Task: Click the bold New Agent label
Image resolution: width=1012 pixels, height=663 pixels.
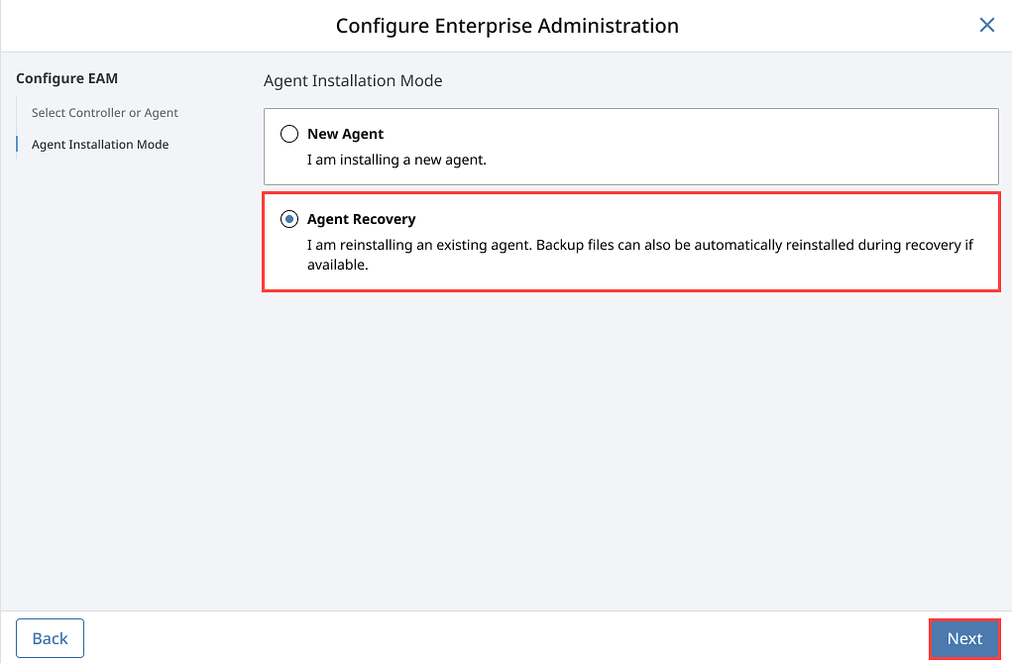Action: tap(345, 134)
